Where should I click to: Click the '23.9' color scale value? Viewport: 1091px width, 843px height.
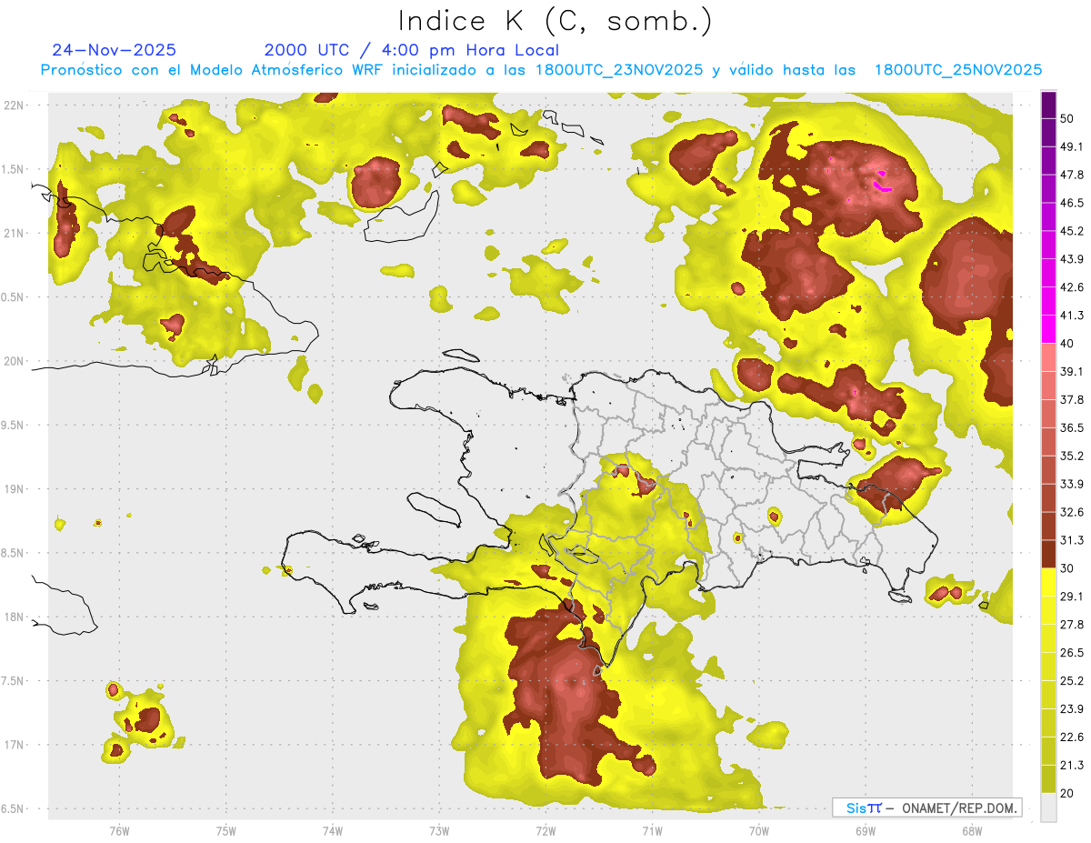1072,709
